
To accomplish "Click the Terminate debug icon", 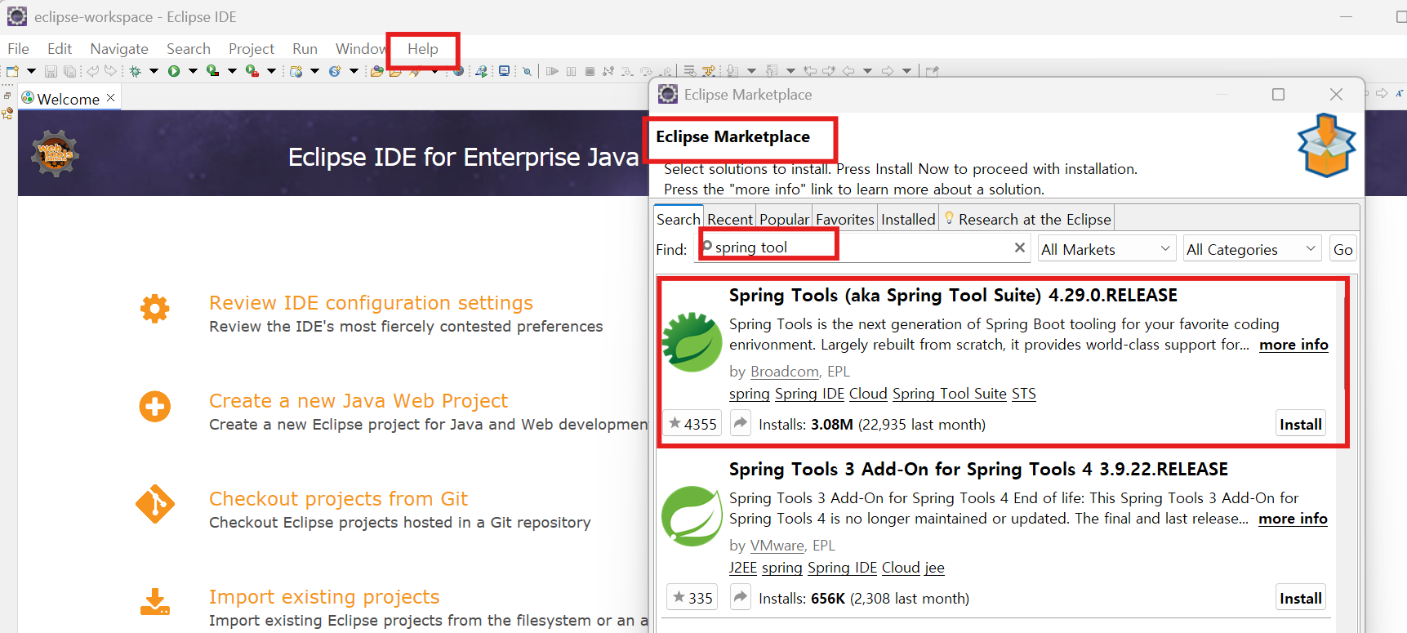I will click(x=590, y=71).
